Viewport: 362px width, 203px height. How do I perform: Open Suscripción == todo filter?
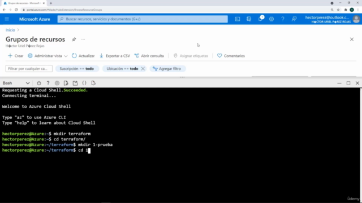[77, 69]
